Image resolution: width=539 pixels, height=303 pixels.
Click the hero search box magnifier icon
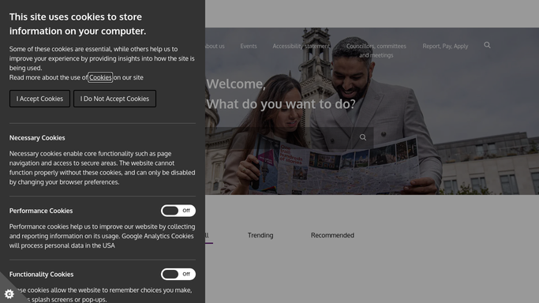(x=363, y=137)
